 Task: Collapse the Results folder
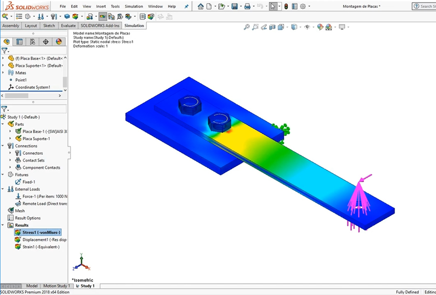coord(4,225)
